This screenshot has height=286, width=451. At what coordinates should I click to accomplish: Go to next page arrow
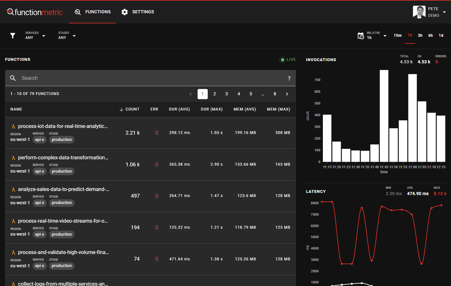287,94
